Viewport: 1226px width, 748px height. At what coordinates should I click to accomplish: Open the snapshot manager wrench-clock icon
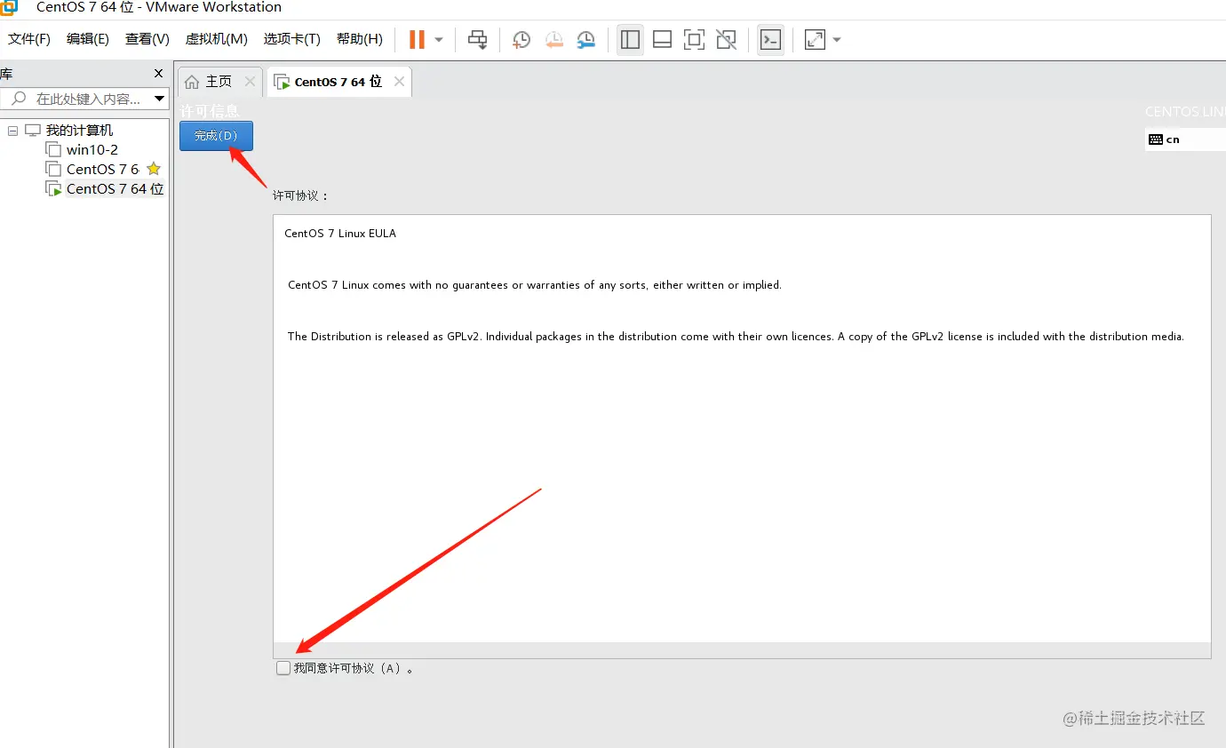point(586,40)
